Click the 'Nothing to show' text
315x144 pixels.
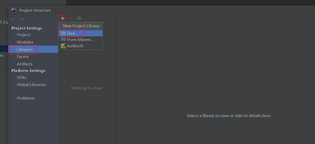[x=87, y=88]
